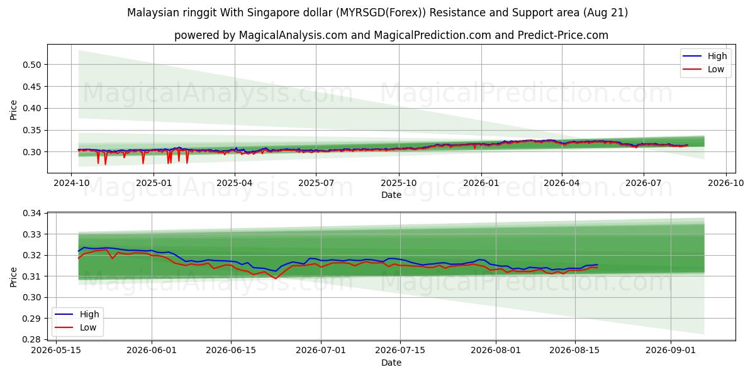Click the 0.30 tick on the top chart's price axis

coord(33,152)
